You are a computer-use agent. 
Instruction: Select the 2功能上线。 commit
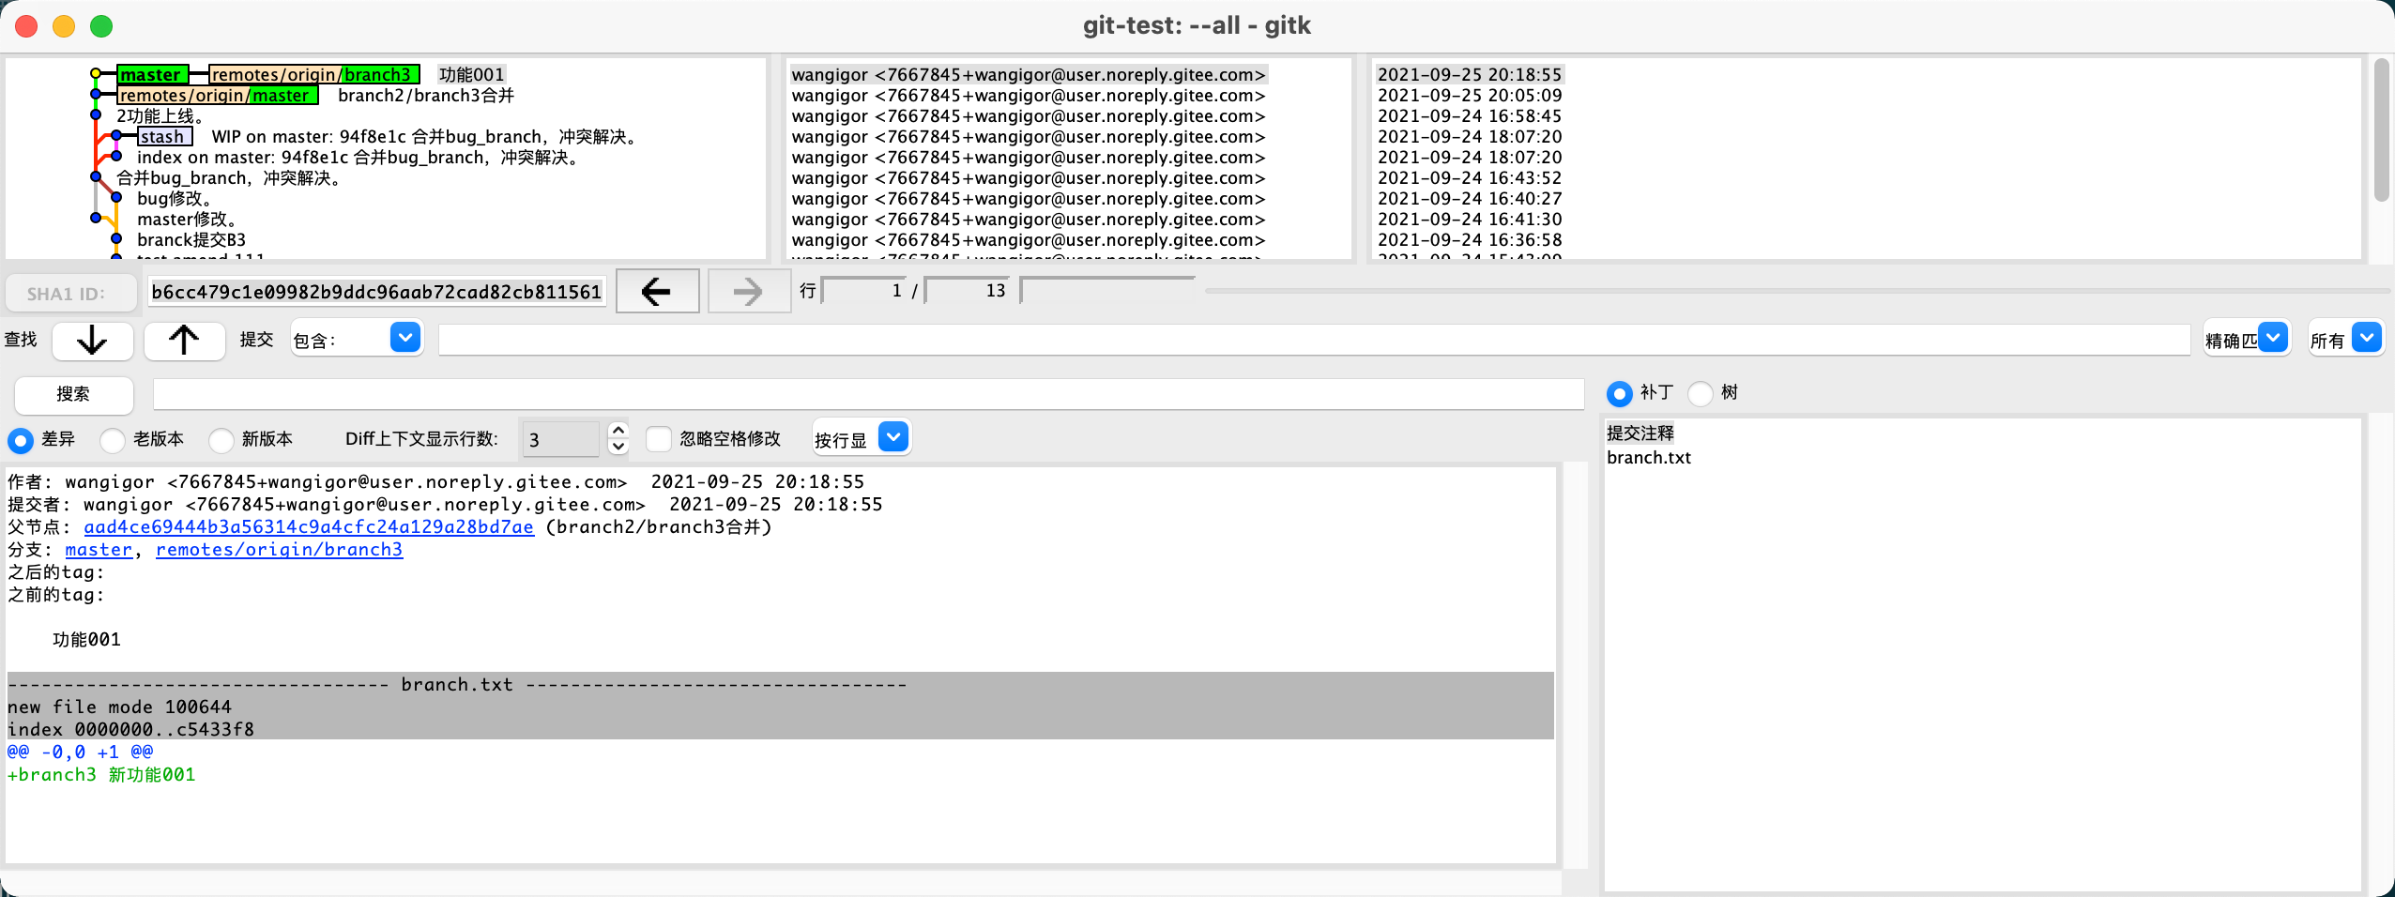160,115
